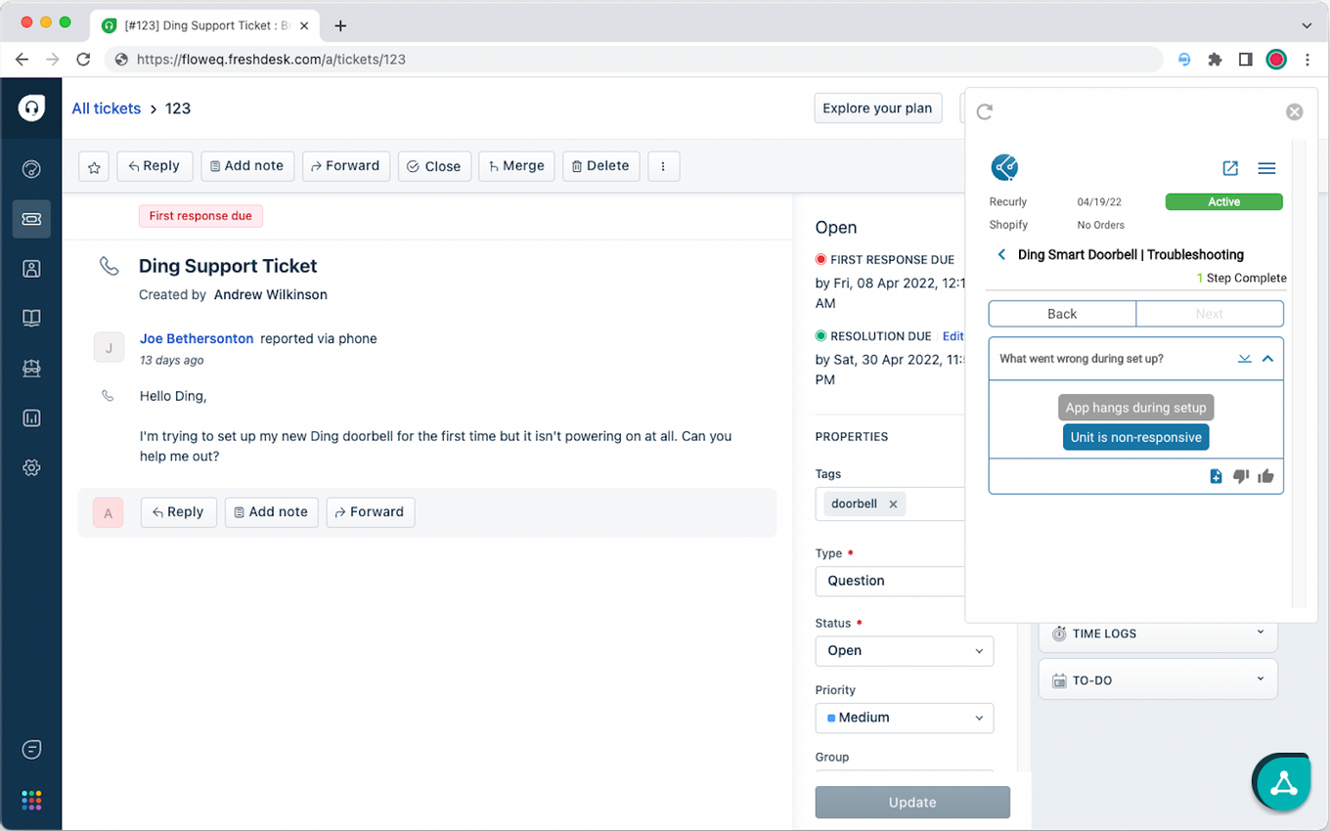Viewport: 1330px width, 831px height.
Task: Open the Priority dropdown showing Medium
Action: (x=905, y=718)
